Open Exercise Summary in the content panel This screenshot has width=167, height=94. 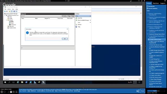tap(153, 8)
